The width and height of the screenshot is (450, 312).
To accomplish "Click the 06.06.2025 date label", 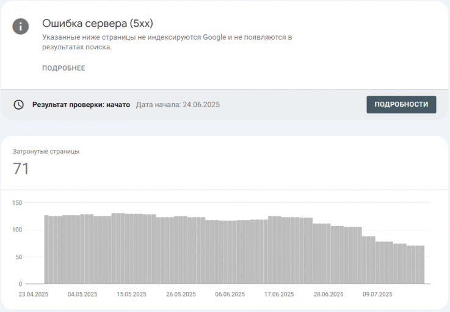I will [x=230, y=294].
